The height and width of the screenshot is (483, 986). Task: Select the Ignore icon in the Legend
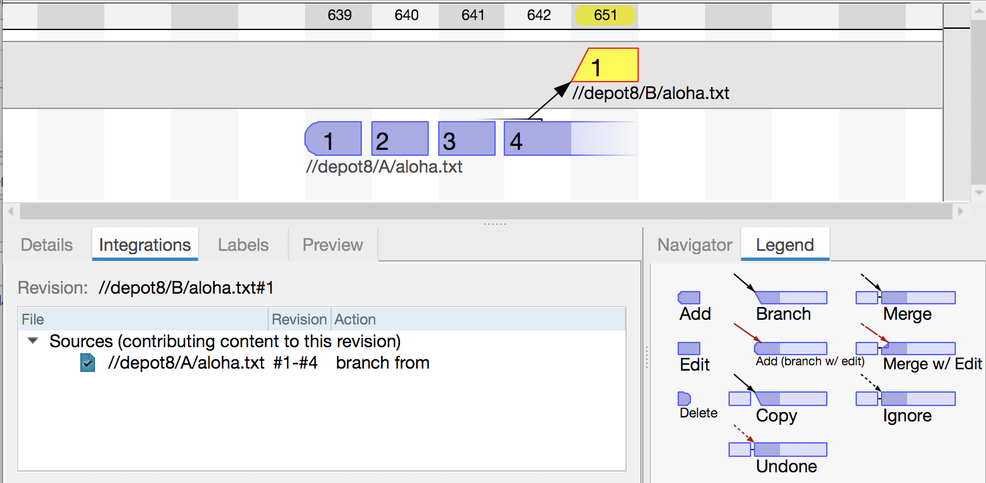[x=905, y=397]
